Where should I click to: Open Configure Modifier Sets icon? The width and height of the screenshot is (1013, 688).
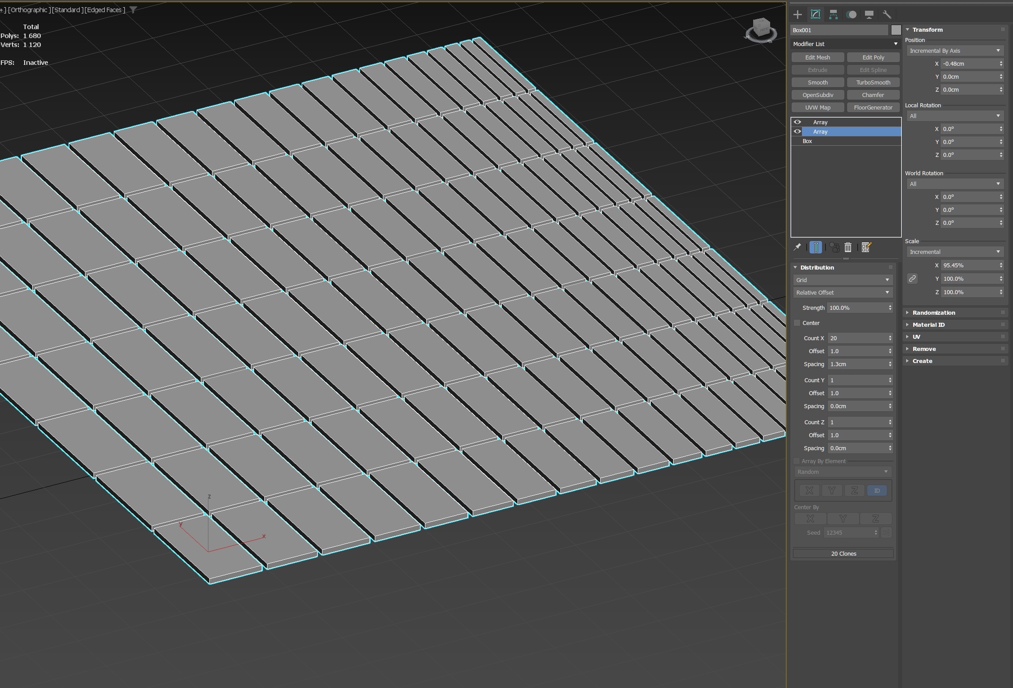(x=866, y=247)
